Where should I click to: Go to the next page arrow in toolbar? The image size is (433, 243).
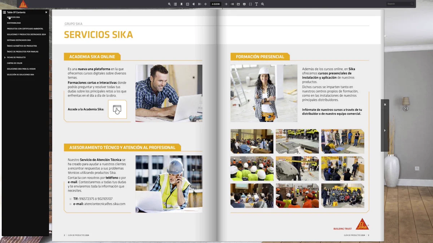(226, 4)
